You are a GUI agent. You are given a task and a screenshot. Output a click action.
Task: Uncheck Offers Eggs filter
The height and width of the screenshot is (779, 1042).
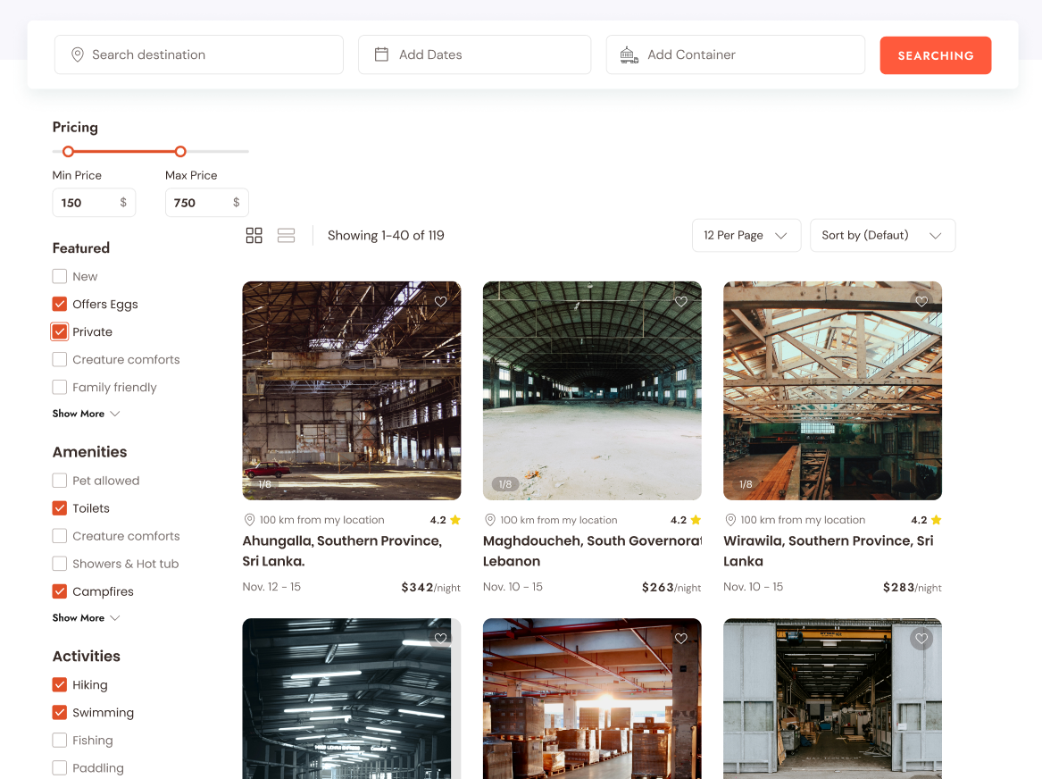(x=60, y=305)
